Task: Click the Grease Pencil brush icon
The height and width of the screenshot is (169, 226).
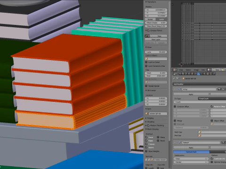Action: (147, 36)
